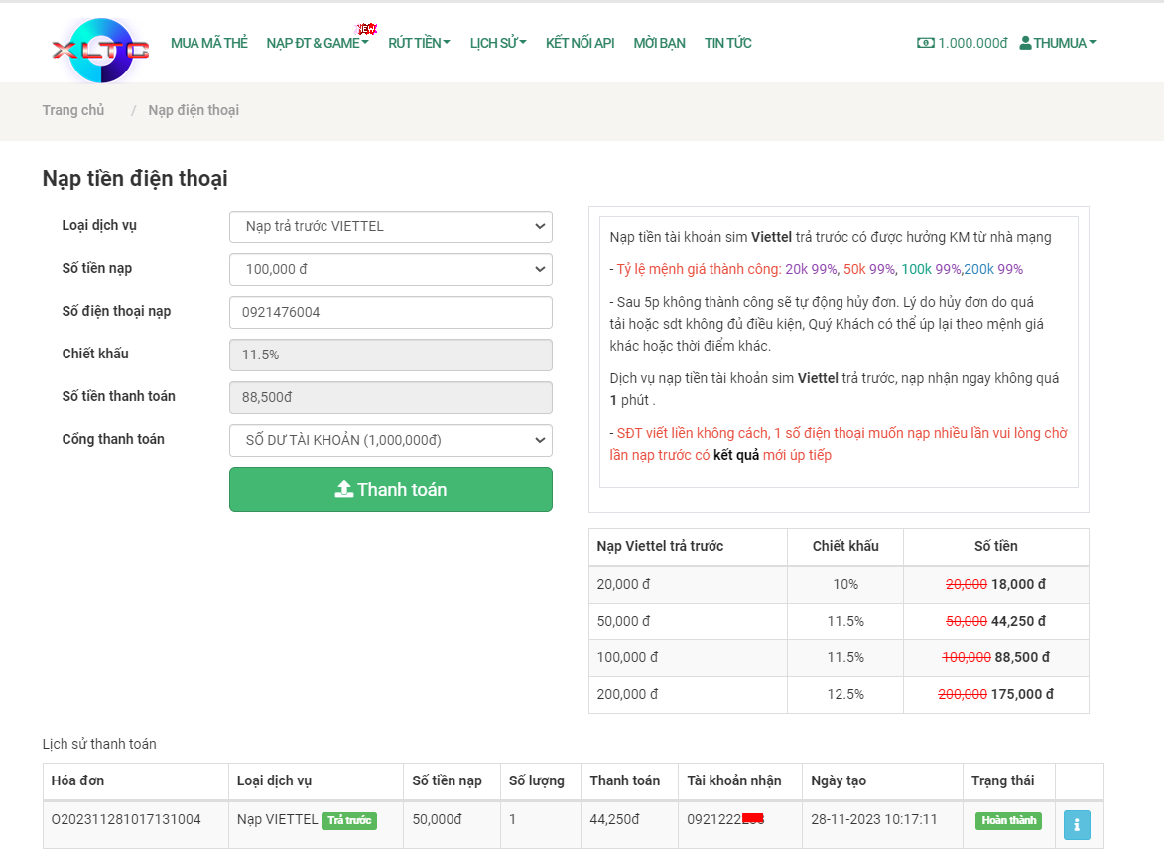Click the green Thanh toán button

390,490
